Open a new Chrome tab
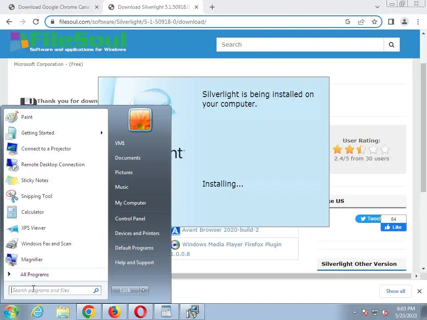Image resolution: width=427 pixels, height=320 pixels. point(212,7)
